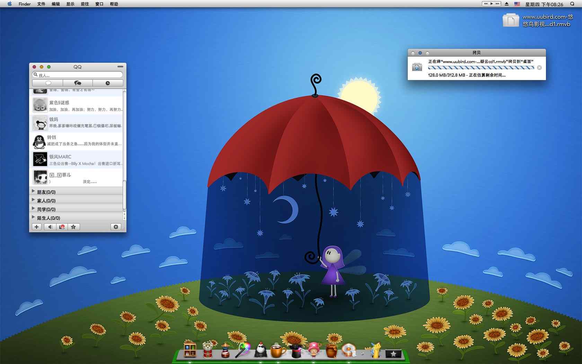Open Spotlight search magnifier
This screenshot has width=582, height=364.
click(572, 4)
